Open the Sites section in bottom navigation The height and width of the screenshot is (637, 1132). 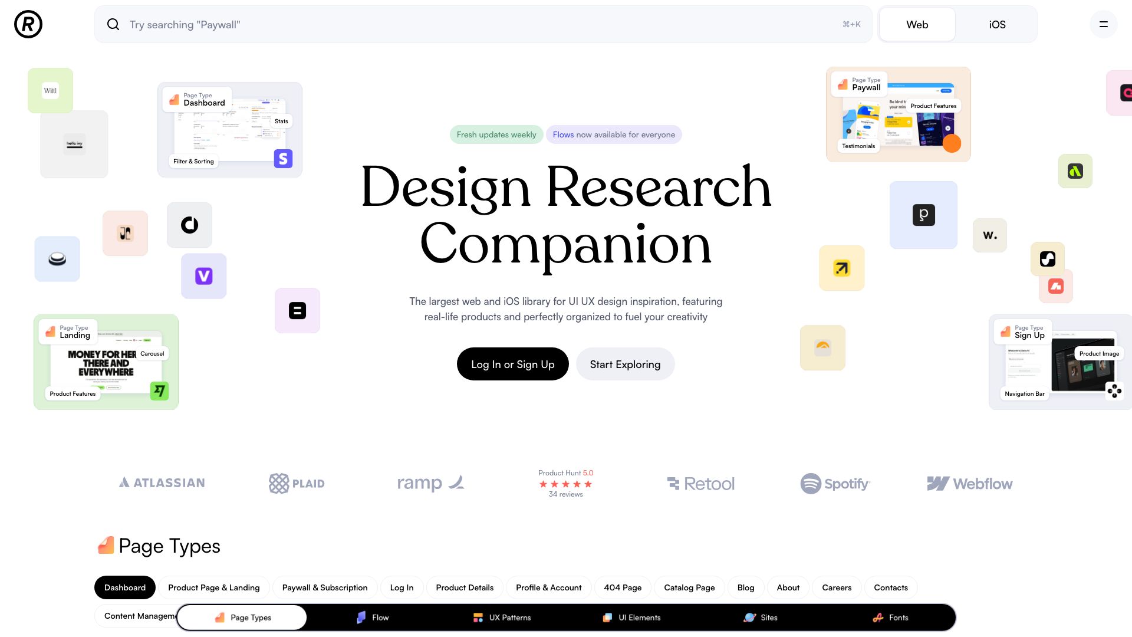[x=761, y=618]
